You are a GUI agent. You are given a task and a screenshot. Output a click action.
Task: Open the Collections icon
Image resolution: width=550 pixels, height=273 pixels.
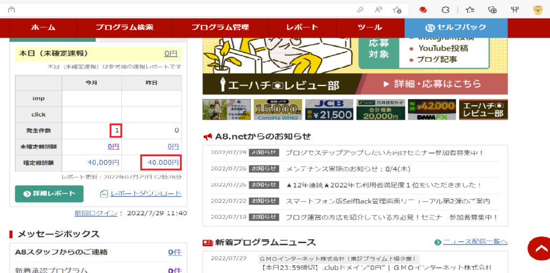[x=493, y=10]
